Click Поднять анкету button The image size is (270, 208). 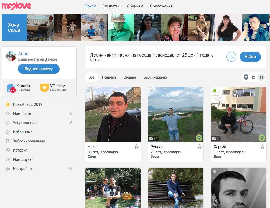39,69
